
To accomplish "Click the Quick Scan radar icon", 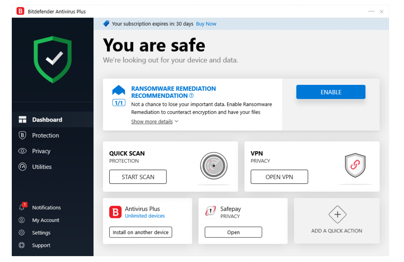I will (213, 166).
